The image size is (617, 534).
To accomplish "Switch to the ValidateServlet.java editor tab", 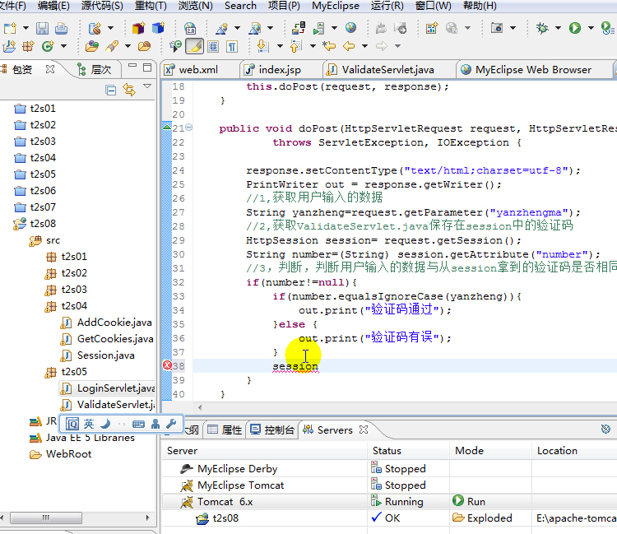I will pos(381,70).
